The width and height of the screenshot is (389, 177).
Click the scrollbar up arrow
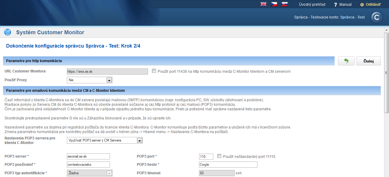[x=387, y=30]
